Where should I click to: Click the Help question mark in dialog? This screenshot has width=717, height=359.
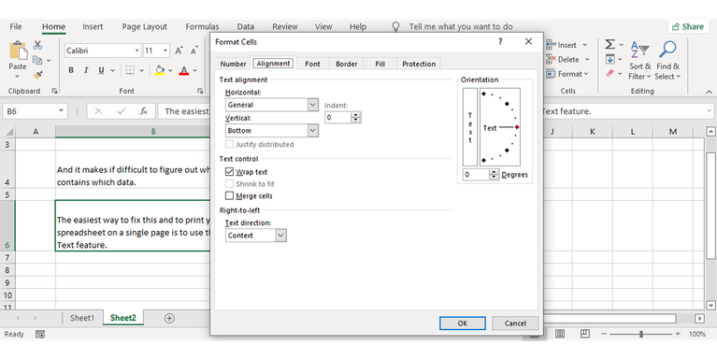(500, 42)
